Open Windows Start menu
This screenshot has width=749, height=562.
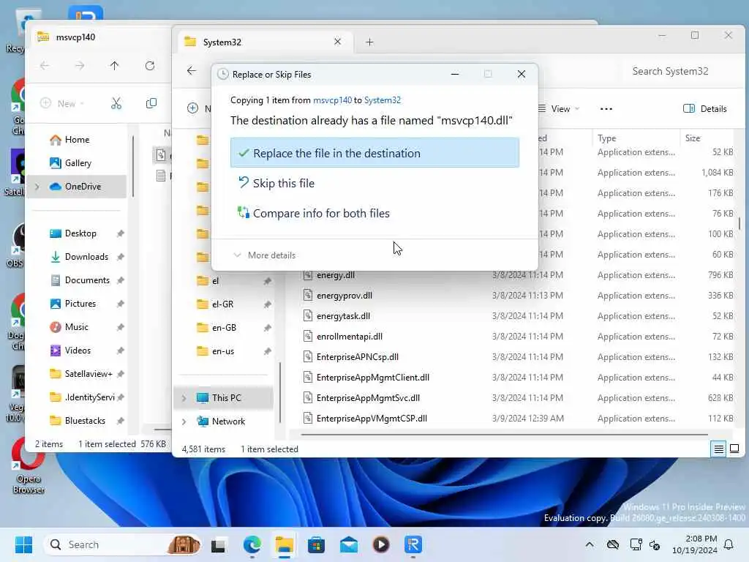pyautogui.click(x=23, y=544)
